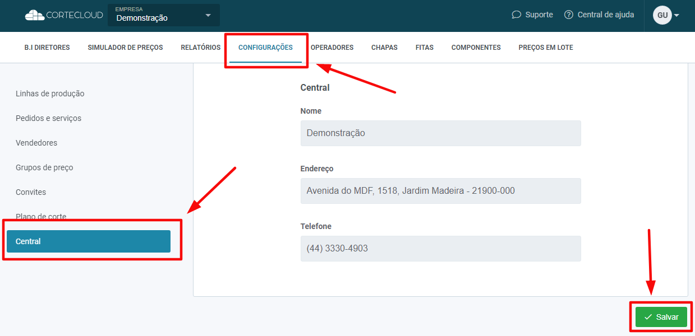
Task: Select Linhas de produção in sidebar
Action: [50, 94]
